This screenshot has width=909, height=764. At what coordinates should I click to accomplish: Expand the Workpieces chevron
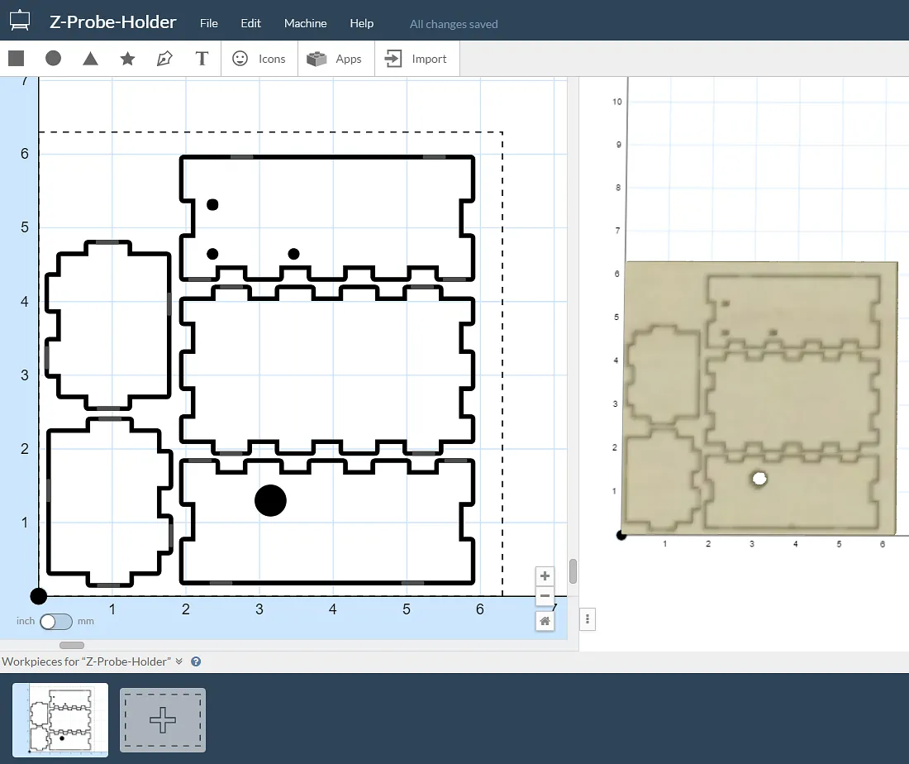click(x=179, y=661)
